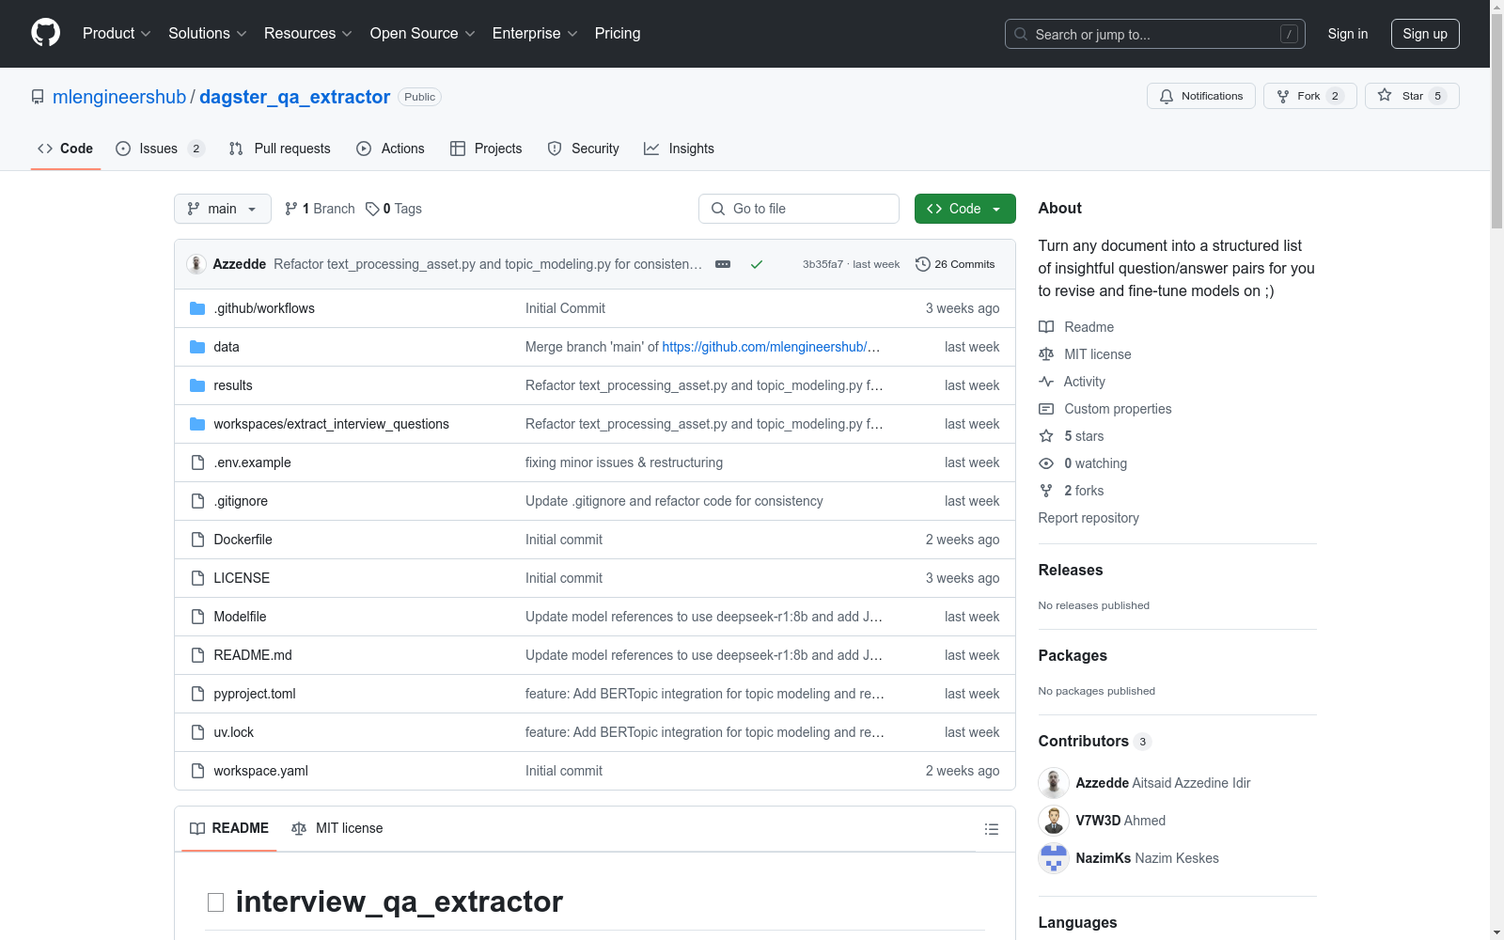Open the LICENSE file
Viewport: 1504px width, 940px height.
(x=242, y=578)
